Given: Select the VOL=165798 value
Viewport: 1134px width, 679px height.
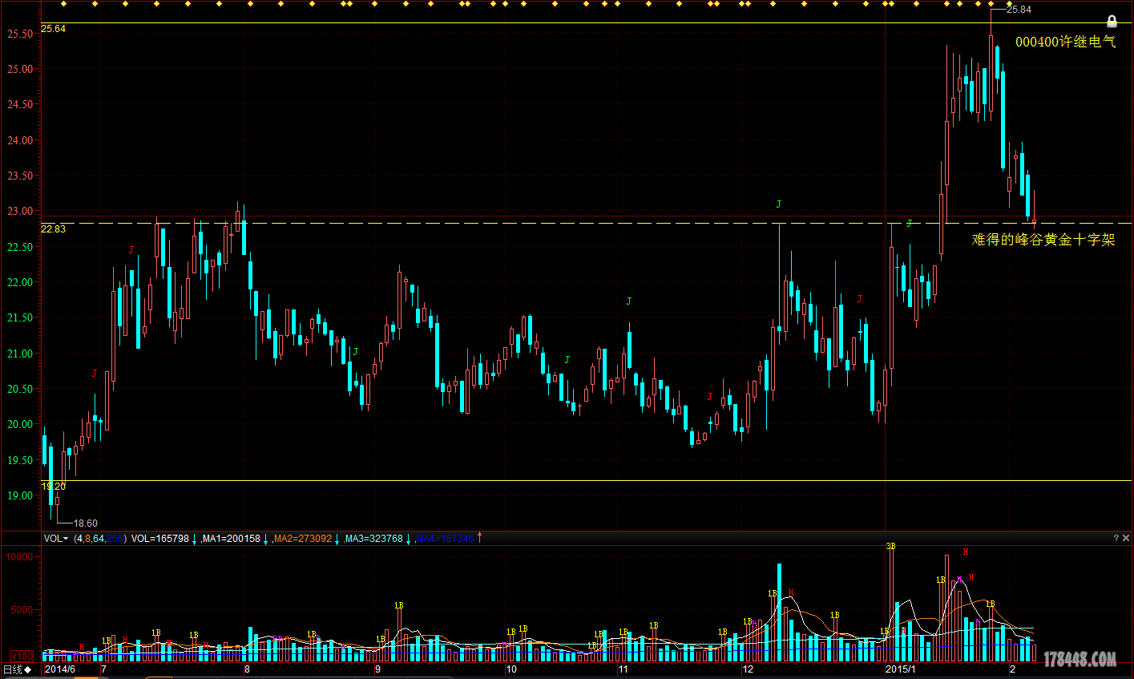Looking at the screenshot, I should tap(160, 539).
